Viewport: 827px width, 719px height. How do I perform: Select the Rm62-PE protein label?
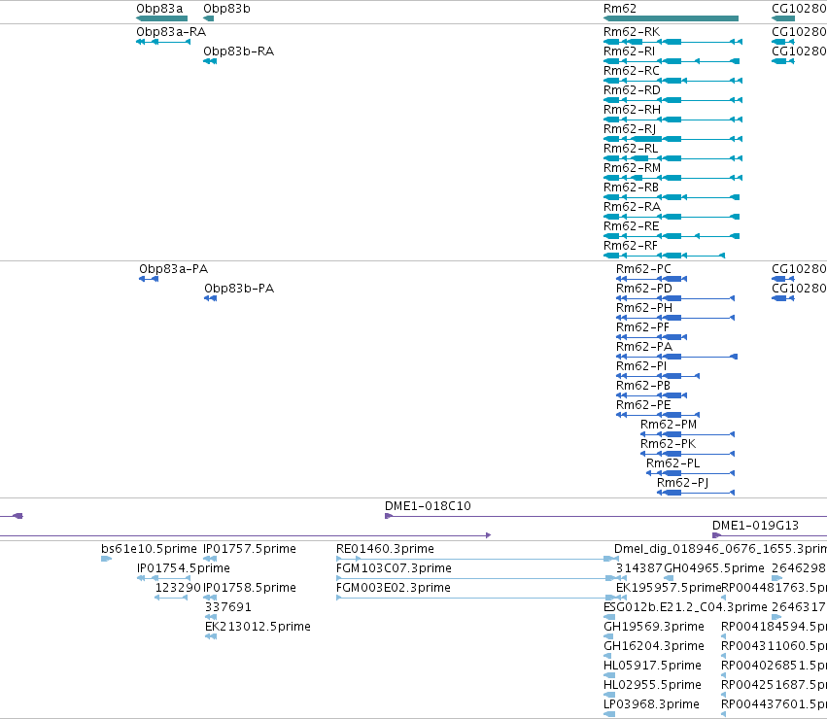click(643, 405)
